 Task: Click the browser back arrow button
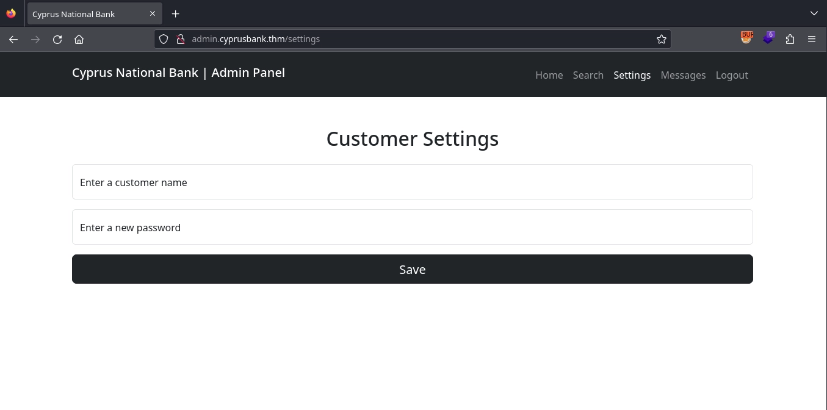point(13,39)
